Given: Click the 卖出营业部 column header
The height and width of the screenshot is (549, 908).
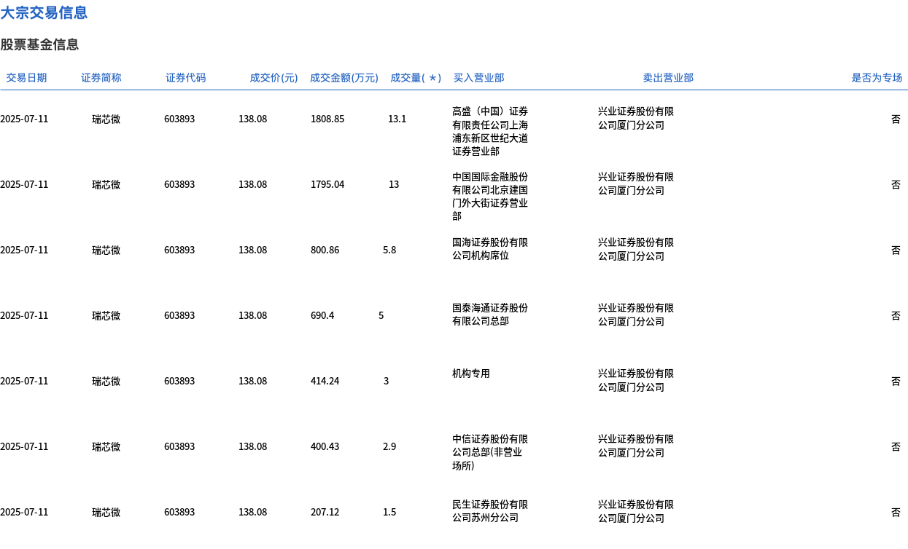Looking at the screenshot, I should pos(667,78).
